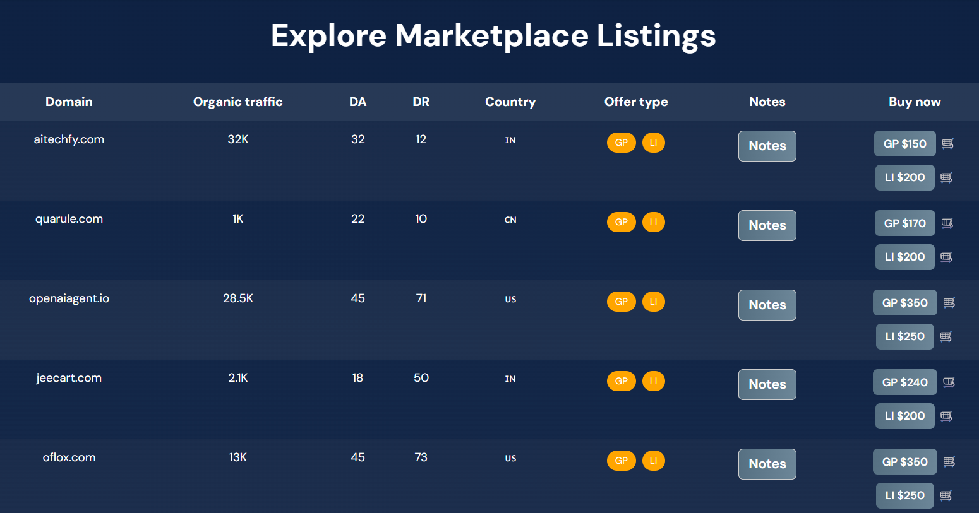Screen dimensions: 979x513
Task: Click the Notes column header
Action: coord(767,102)
